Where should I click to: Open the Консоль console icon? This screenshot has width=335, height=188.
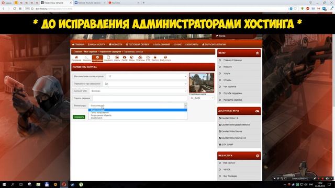point(86,58)
